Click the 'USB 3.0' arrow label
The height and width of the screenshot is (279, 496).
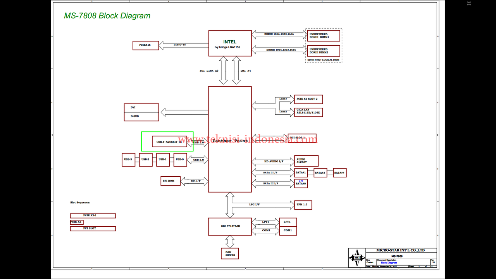pyautogui.click(x=198, y=160)
